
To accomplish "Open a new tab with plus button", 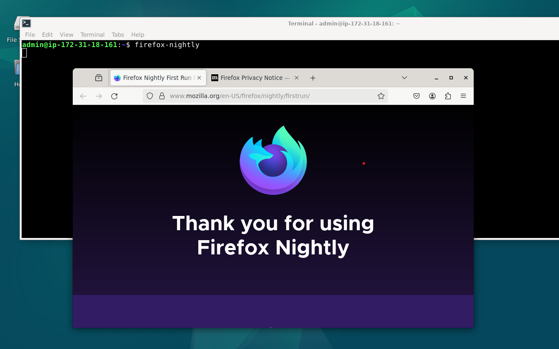I will [313, 78].
